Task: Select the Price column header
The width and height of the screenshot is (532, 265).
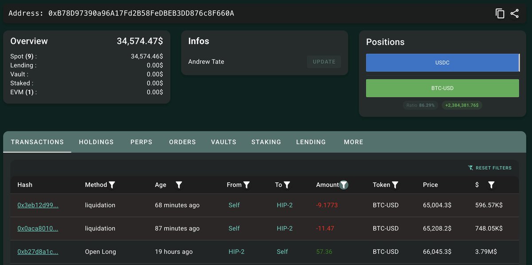Action: (x=430, y=185)
